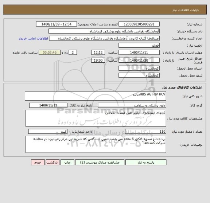210x203 pixels.
Task: Click the unit of measure field کیت
Action: (x=48, y=132)
